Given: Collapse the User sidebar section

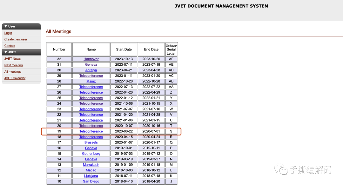Looking at the screenshot, I should pyautogui.click(x=6, y=26).
